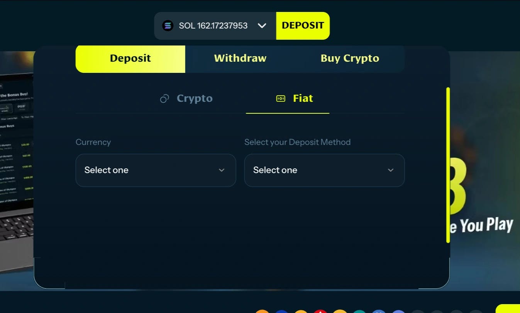520x313 pixels.
Task: Click the banknote icon beside Fiat
Action: click(x=281, y=99)
